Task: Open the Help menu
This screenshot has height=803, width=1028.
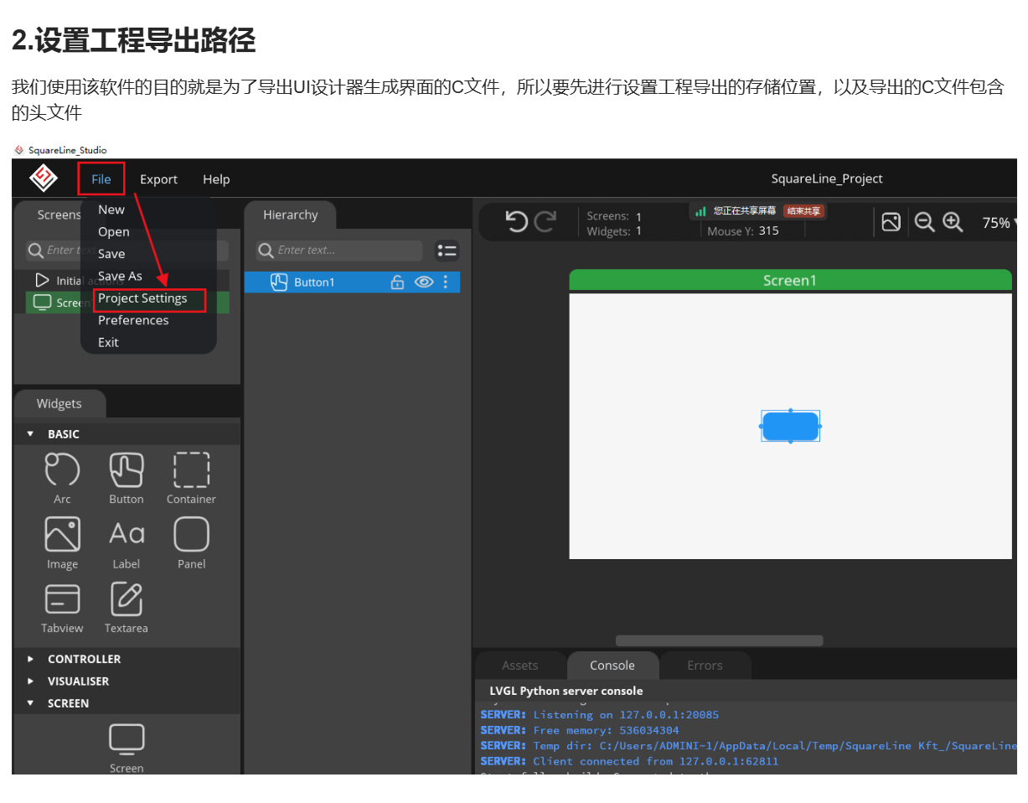Action: click(x=216, y=179)
